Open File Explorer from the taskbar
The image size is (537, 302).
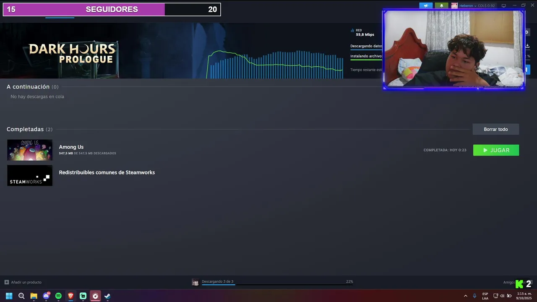[x=34, y=296]
